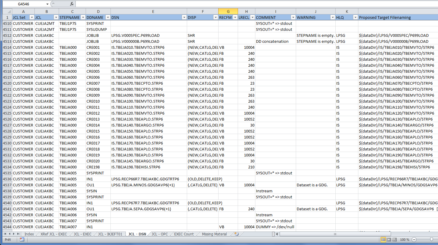Switch to Page Break Preview

(x=395, y=240)
